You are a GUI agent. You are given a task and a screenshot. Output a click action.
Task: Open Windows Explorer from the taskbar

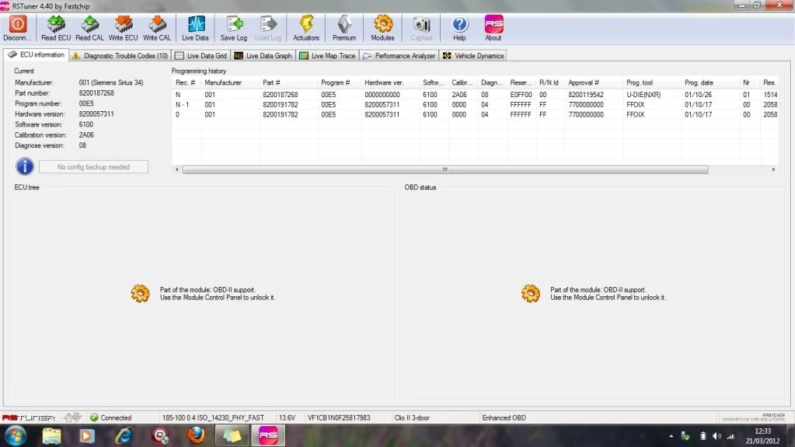(51, 435)
